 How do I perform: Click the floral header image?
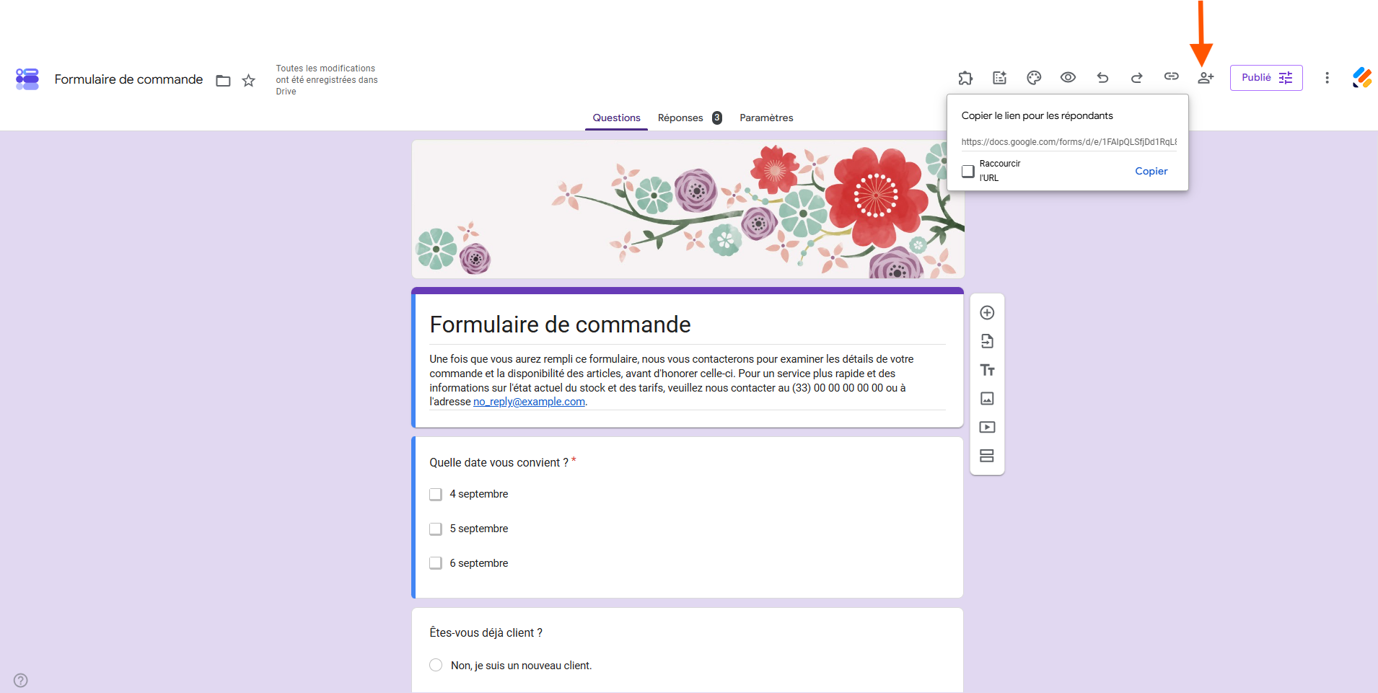pyautogui.click(x=688, y=209)
